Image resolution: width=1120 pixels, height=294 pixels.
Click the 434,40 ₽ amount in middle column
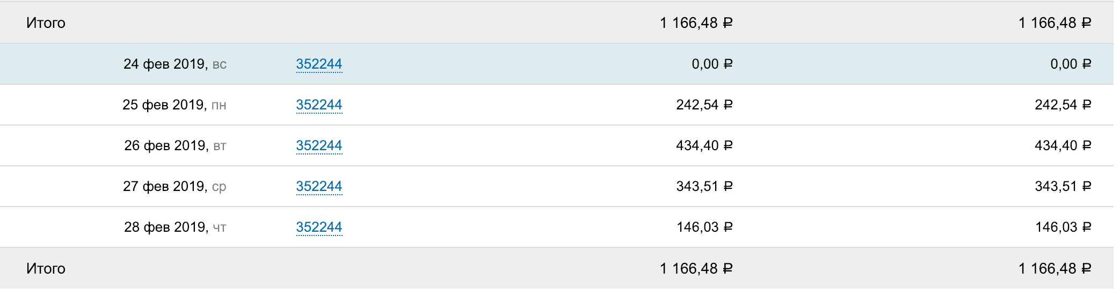pos(704,146)
